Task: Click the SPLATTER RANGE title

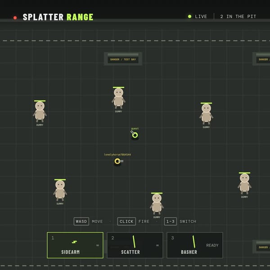Action: coord(58,17)
